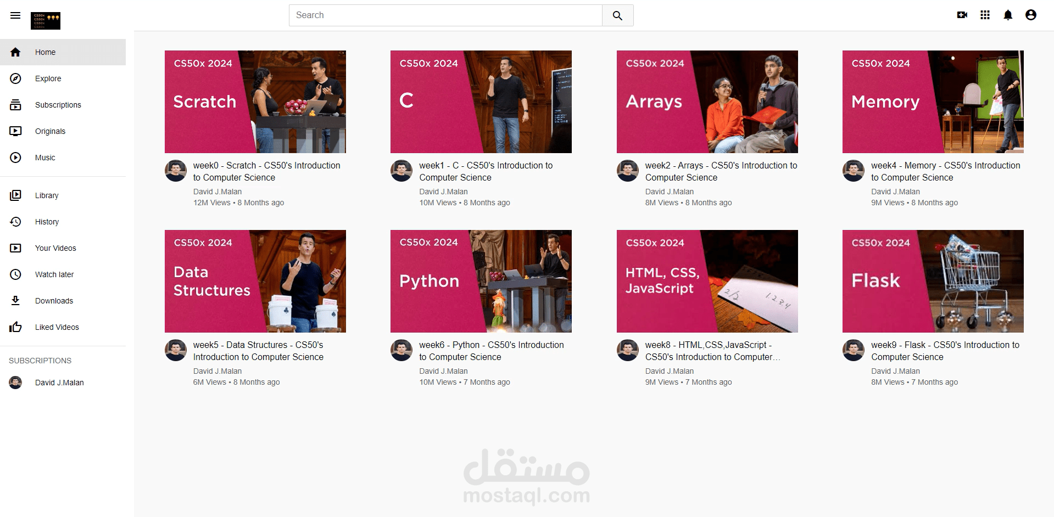Click the Downloads arrow icon
1054x517 pixels.
[15, 301]
